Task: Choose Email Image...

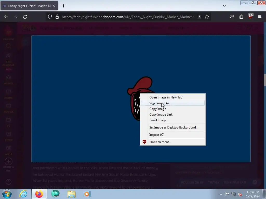Action: pos(173,120)
